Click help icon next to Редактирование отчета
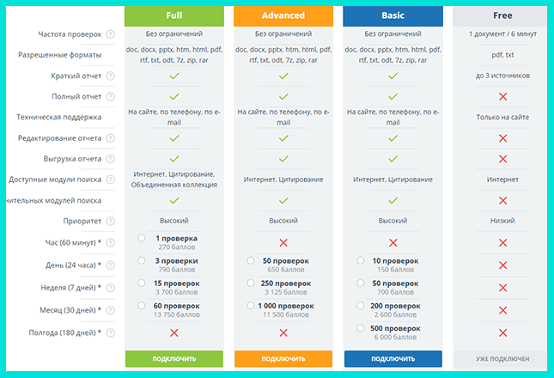This screenshot has height=378, width=554. [111, 138]
